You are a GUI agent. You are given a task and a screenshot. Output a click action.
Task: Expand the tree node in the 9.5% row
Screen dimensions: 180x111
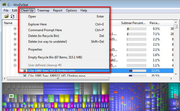tap(15, 29)
